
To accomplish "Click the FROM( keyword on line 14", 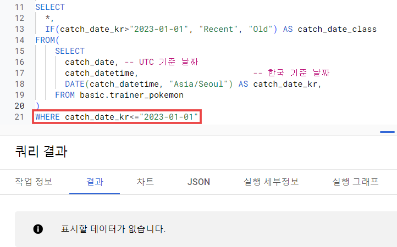I will click(47, 40).
